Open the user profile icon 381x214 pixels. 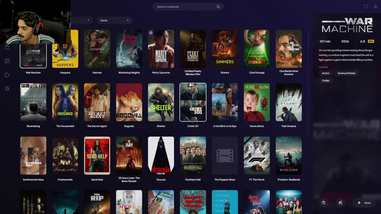click(x=375, y=7)
